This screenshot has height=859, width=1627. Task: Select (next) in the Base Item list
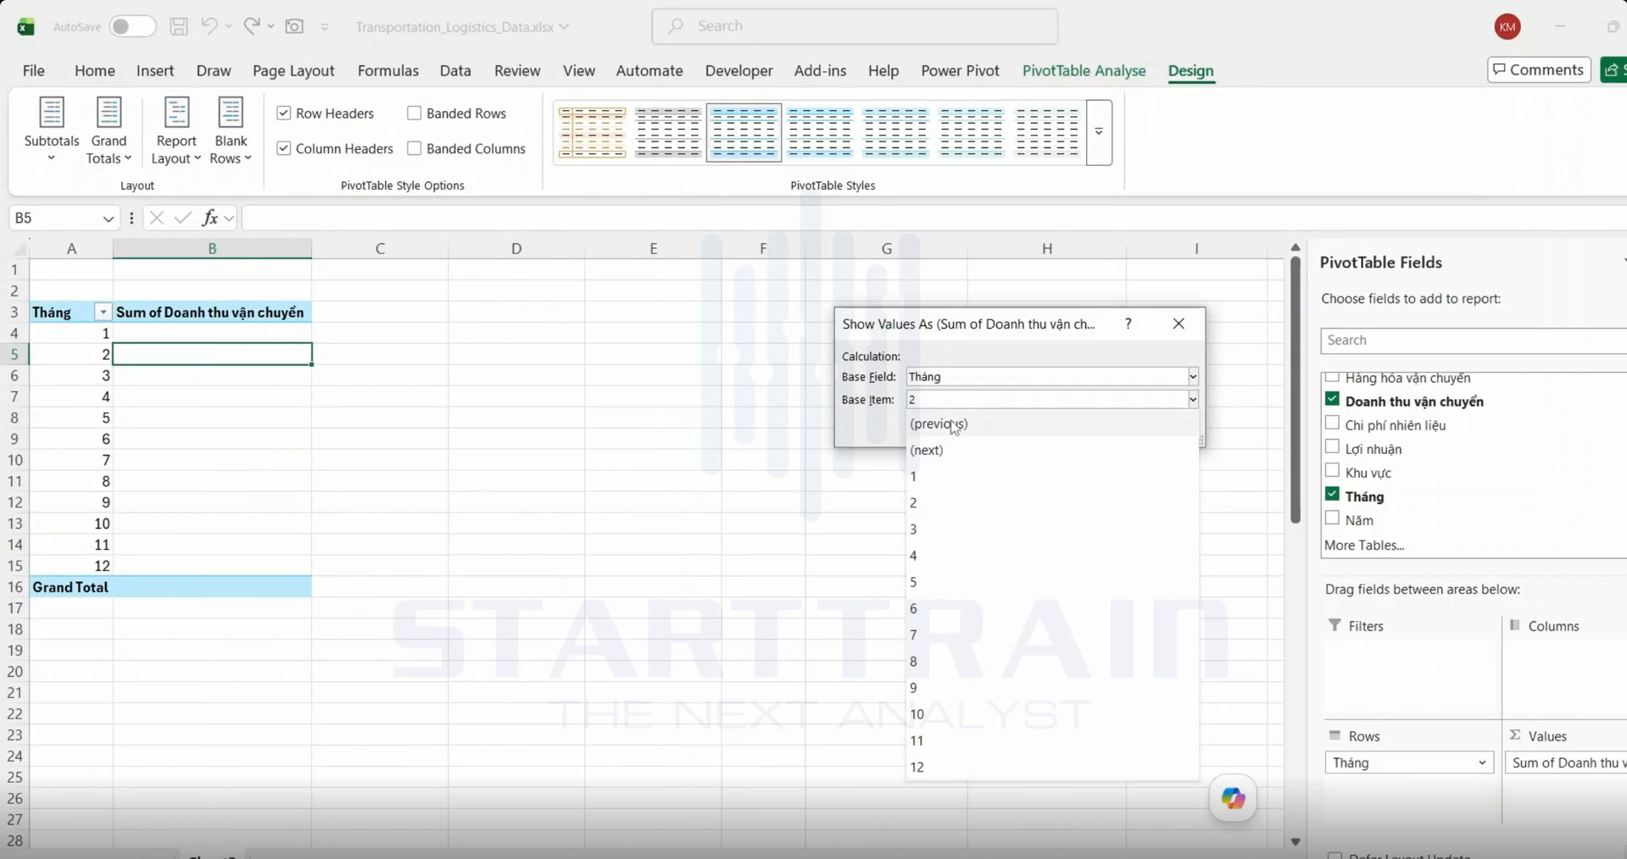pyautogui.click(x=1052, y=450)
